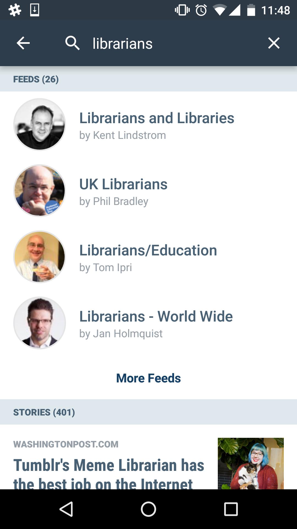297x529 pixels.
Task: Open the UK Librarians feed
Action: [x=148, y=191]
